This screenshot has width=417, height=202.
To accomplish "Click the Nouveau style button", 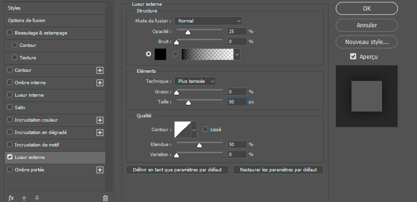I will tap(366, 42).
